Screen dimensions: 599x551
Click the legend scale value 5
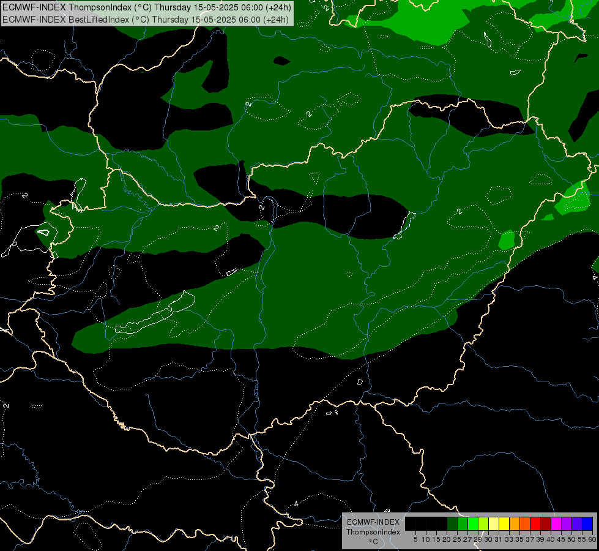(x=415, y=539)
